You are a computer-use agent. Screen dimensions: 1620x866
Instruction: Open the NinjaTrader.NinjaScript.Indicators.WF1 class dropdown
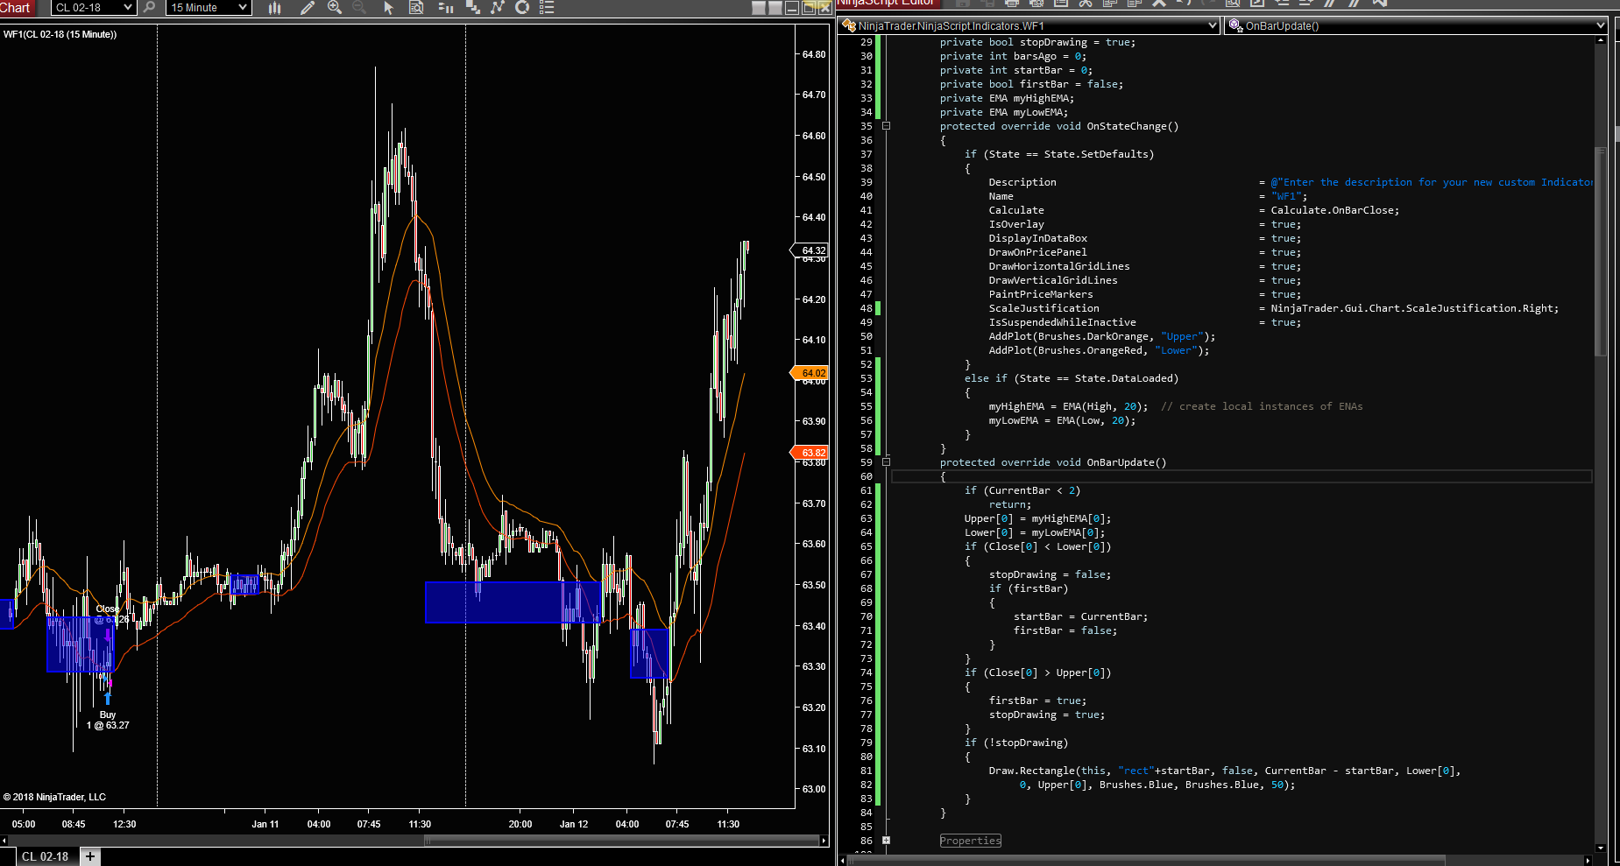click(x=1029, y=26)
